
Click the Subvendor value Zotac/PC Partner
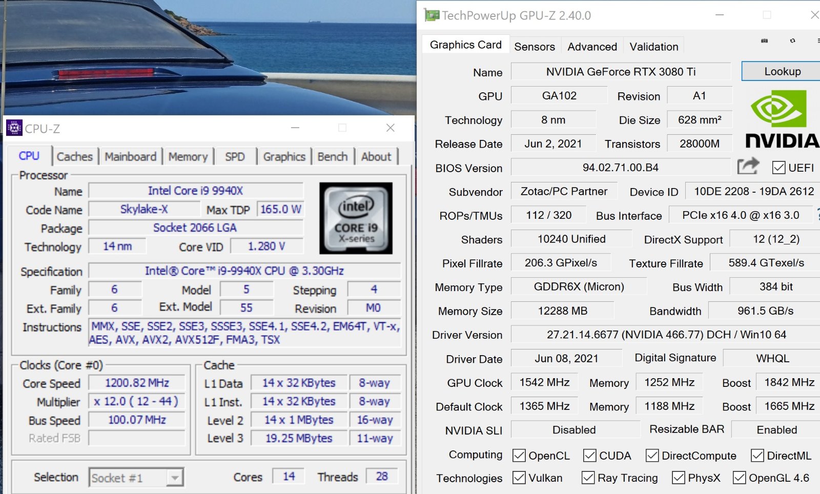tap(564, 191)
